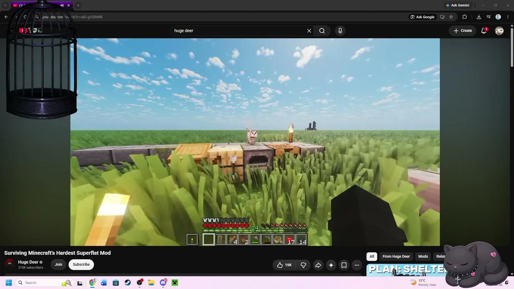514x289 pixels.
Task: Click the Create button
Action: [x=463, y=31]
